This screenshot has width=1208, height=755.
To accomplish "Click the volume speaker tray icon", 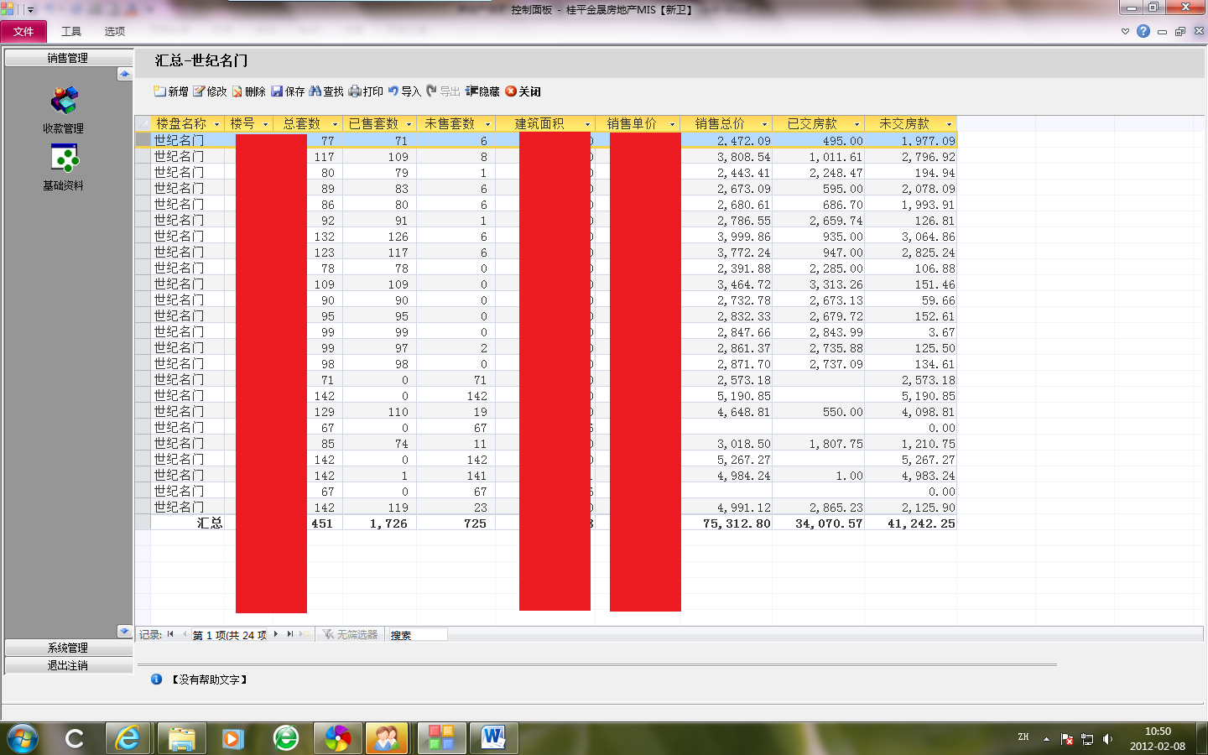I will [1107, 739].
